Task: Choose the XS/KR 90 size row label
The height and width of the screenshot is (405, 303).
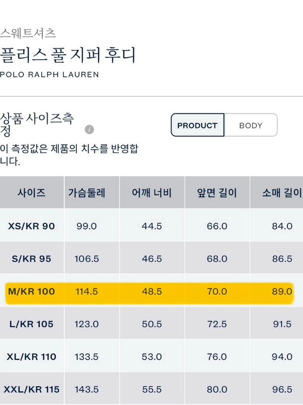Action: click(32, 226)
